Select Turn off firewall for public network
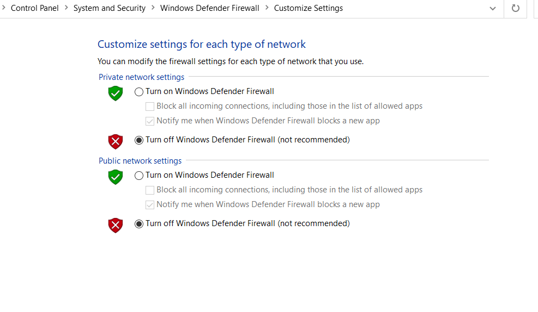Screen dimensions: 538x312 138,224
